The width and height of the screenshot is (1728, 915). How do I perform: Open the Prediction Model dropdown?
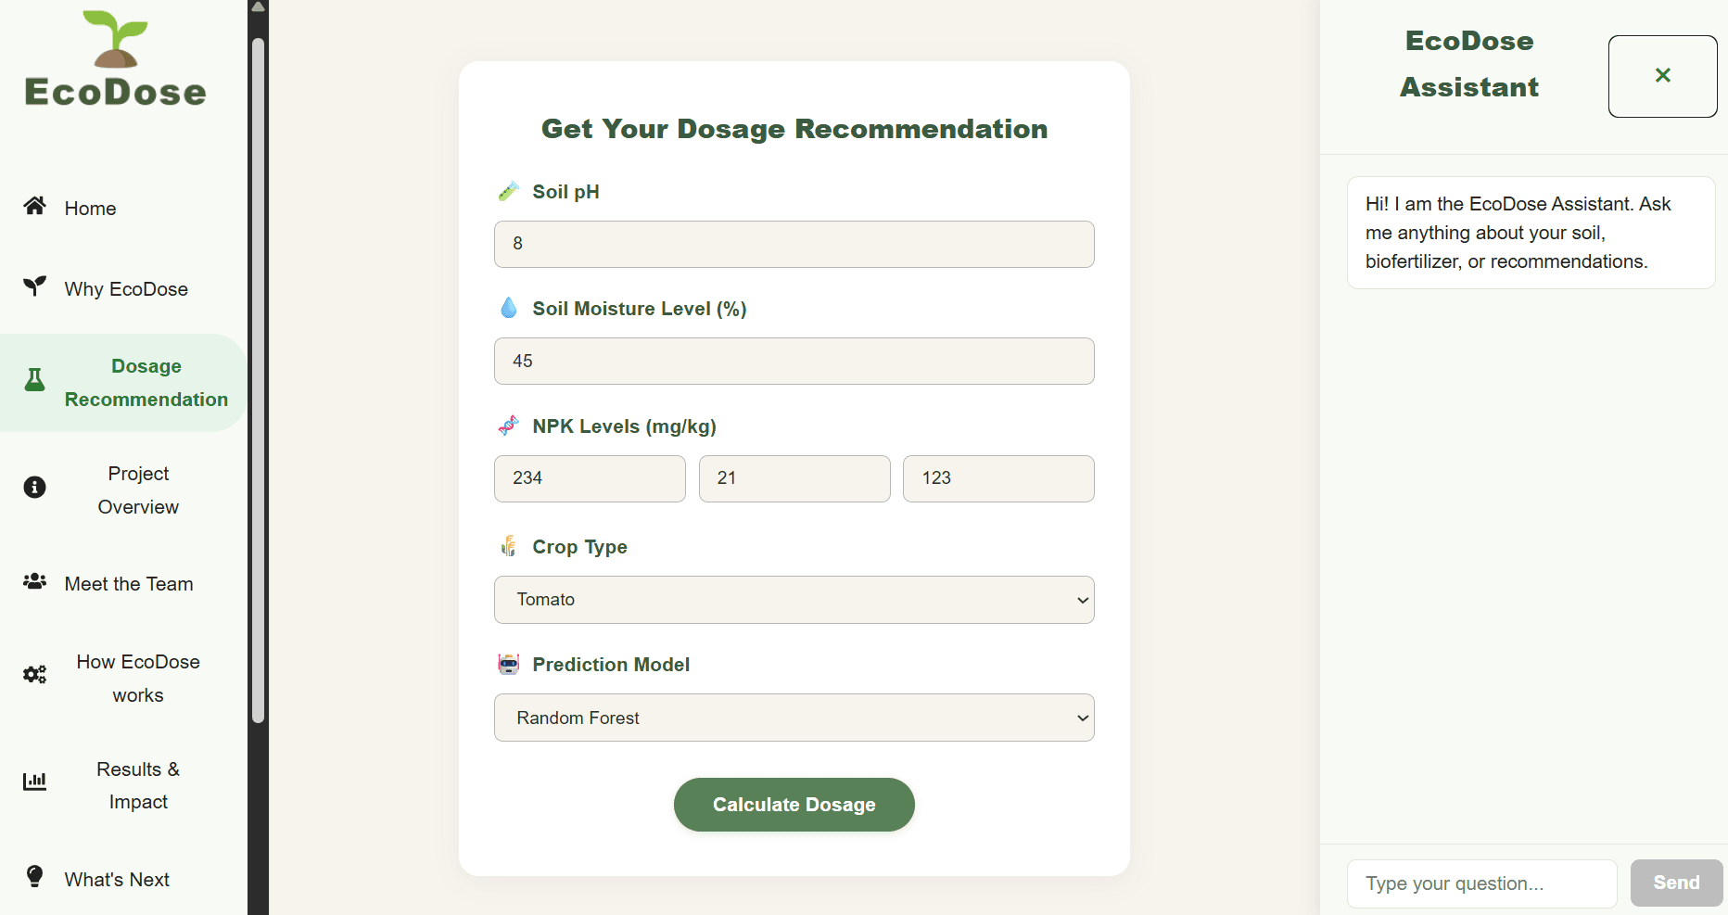(x=794, y=718)
